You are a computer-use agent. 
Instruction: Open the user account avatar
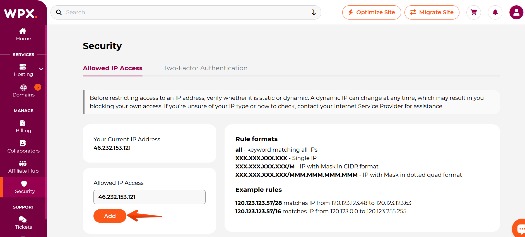(516, 12)
